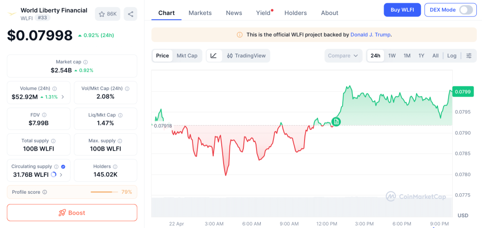Switch chart to Mkt Cap view
This screenshot has width=482, height=228.
[x=187, y=56]
